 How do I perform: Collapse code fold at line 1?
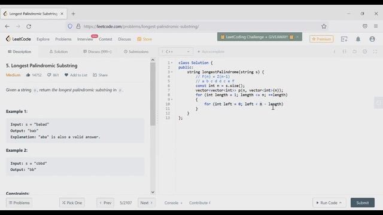(x=172, y=63)
